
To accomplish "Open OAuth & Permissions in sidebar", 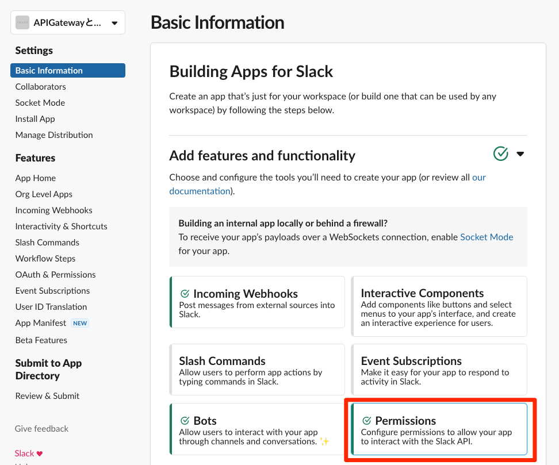I will pos(55,275).
